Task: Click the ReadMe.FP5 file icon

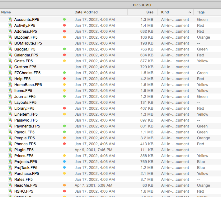Action: pos(10,185)
